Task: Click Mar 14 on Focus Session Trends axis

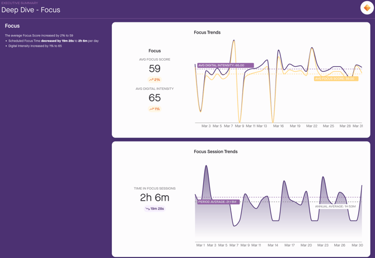Action: 273,245
